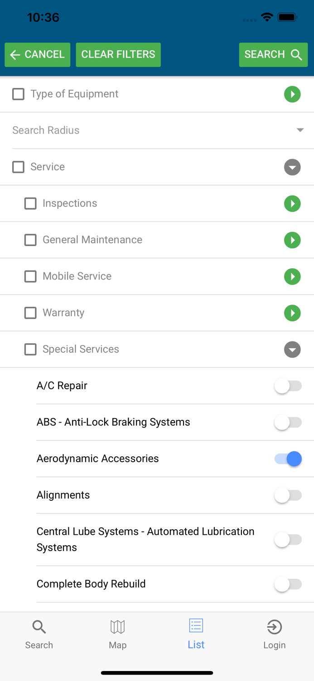Tap the green arrow beside General Maintenance
314x681 pixels.
pos(293,240)
